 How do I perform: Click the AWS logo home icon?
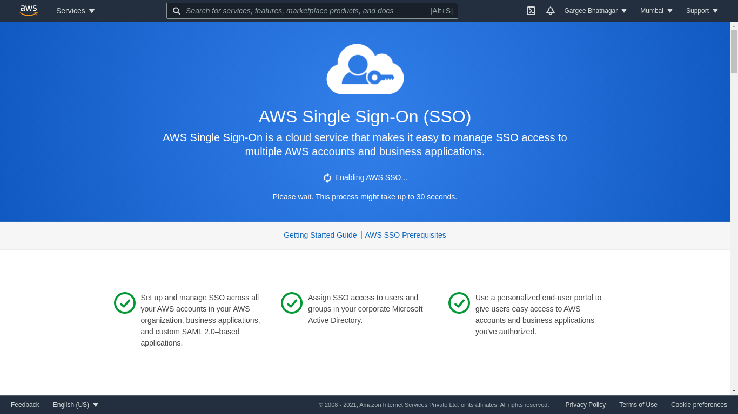coord(29,11)
